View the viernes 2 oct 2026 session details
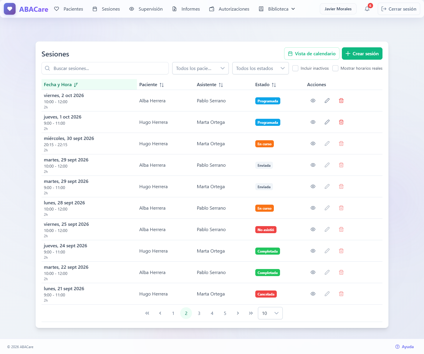Image resolution: width=424 pixels, height=354 pixels. point(313,101)
